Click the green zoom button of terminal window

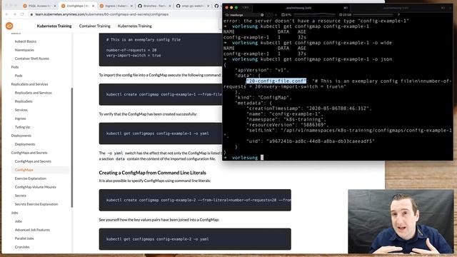236,8
